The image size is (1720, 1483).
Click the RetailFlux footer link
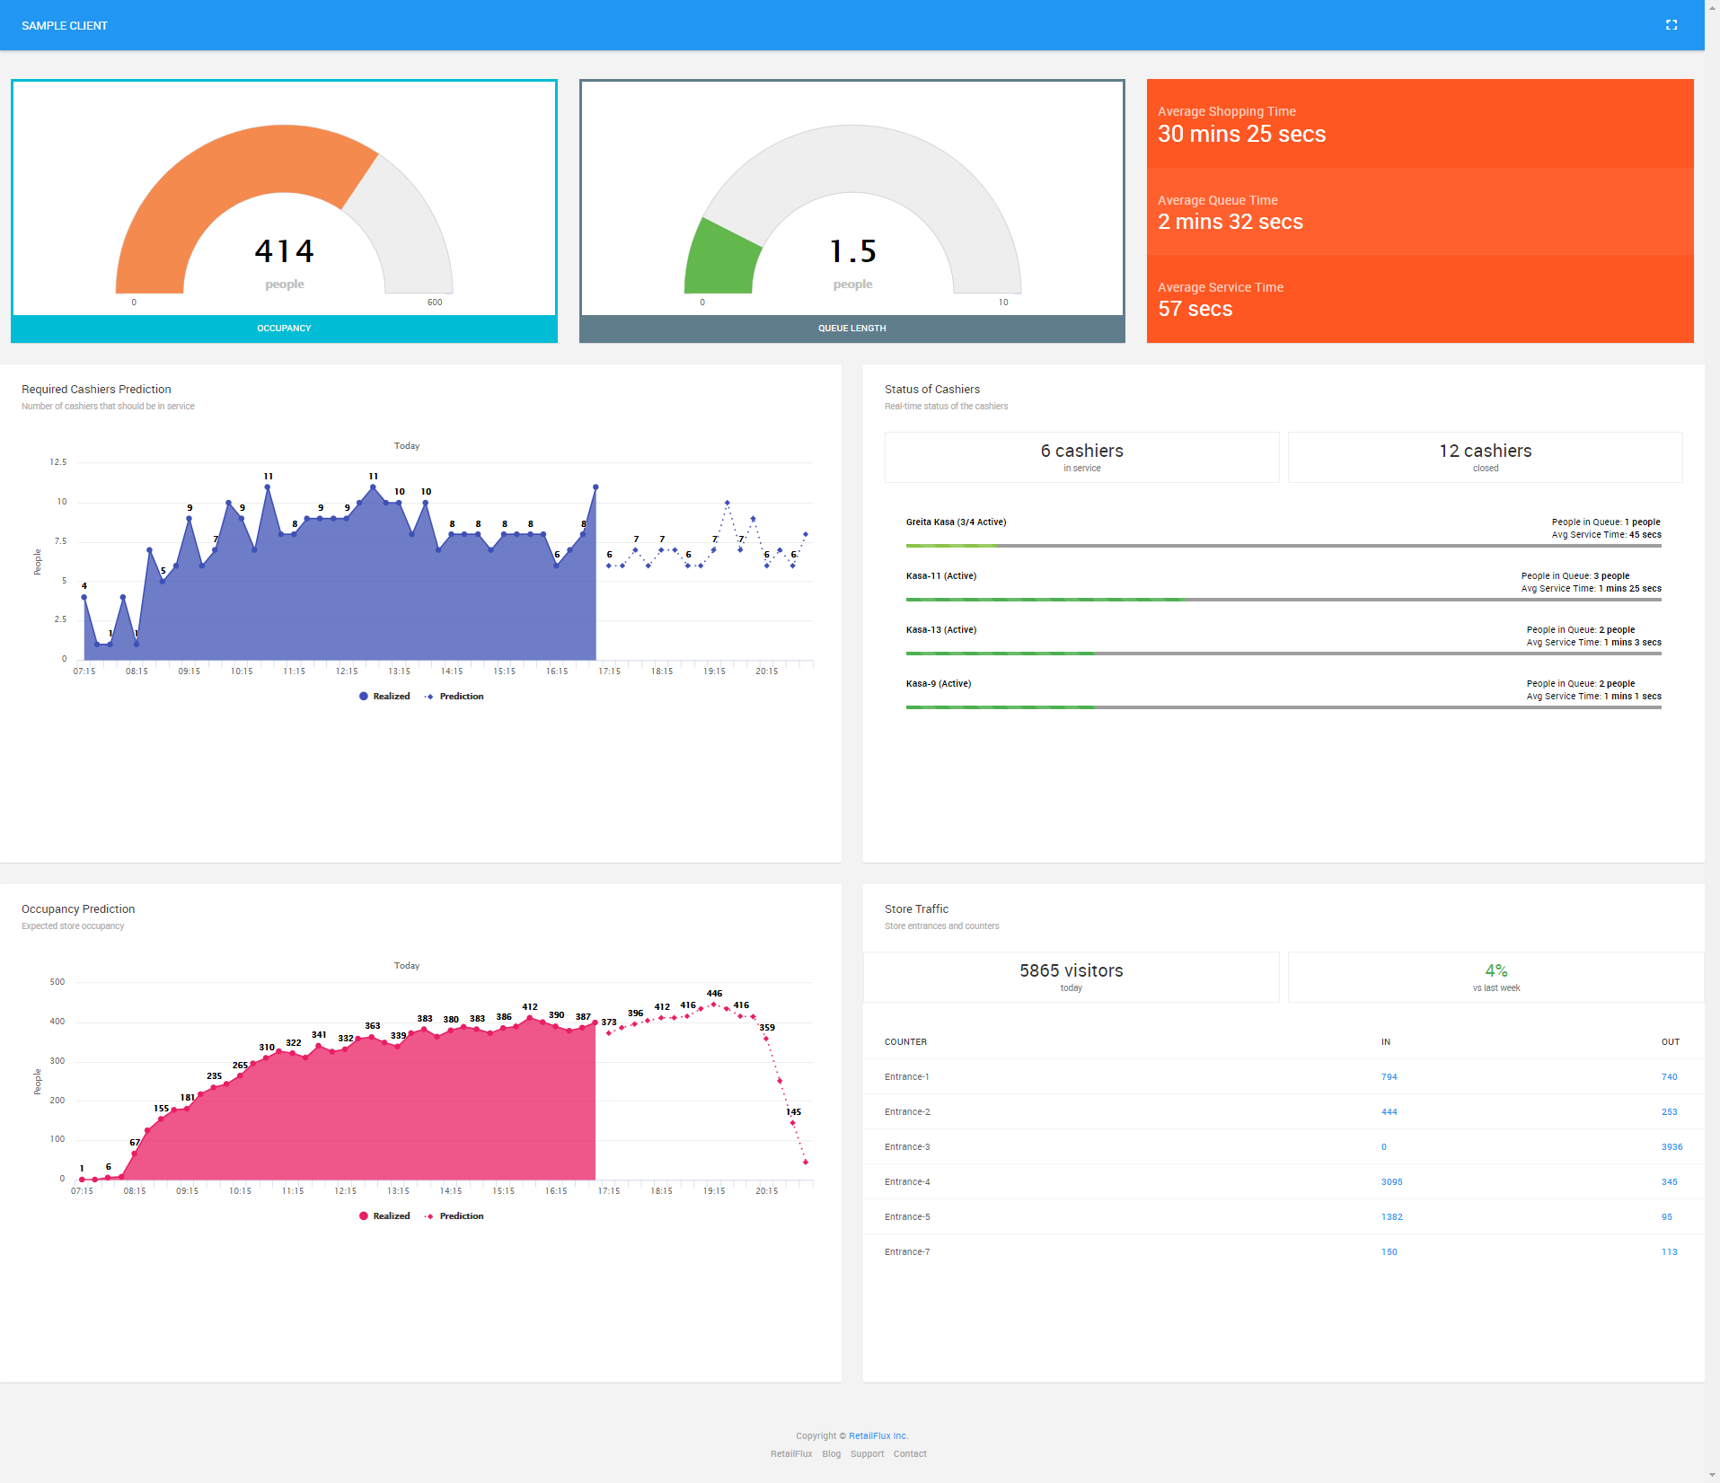(x=790, y=1454)
